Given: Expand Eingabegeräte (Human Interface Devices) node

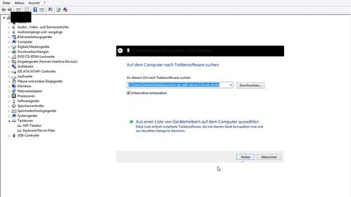Looking at the screenshot, I should click(x=9, y=62).
